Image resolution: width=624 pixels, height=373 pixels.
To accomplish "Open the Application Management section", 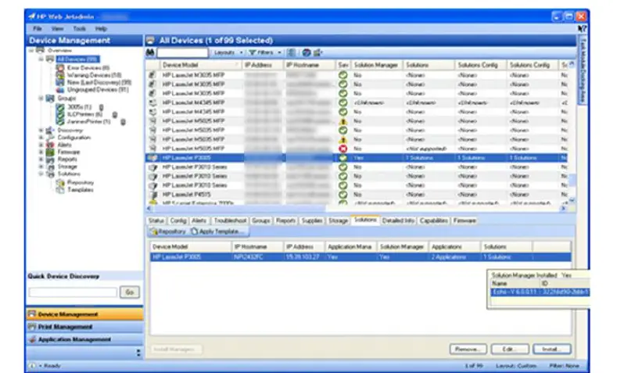I will tap(84, 339).
